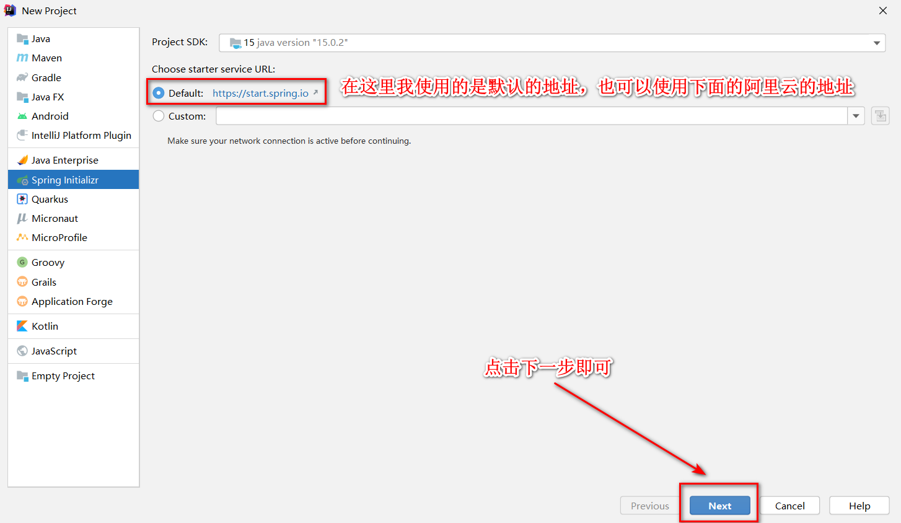Select the JavaScript list entry

pos(73,351)
